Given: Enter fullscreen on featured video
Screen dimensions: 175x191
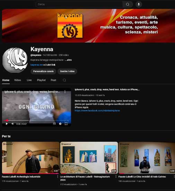Looking at the screenshot, I should [66, 124].
